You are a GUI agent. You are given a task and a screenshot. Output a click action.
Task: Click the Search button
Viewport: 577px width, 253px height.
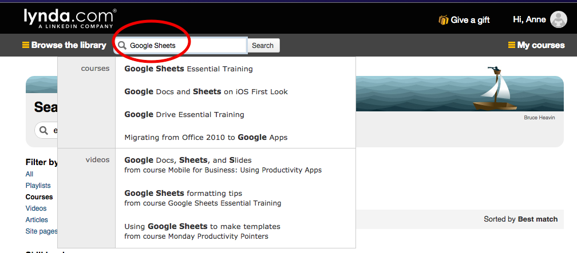tap(263, 46)
